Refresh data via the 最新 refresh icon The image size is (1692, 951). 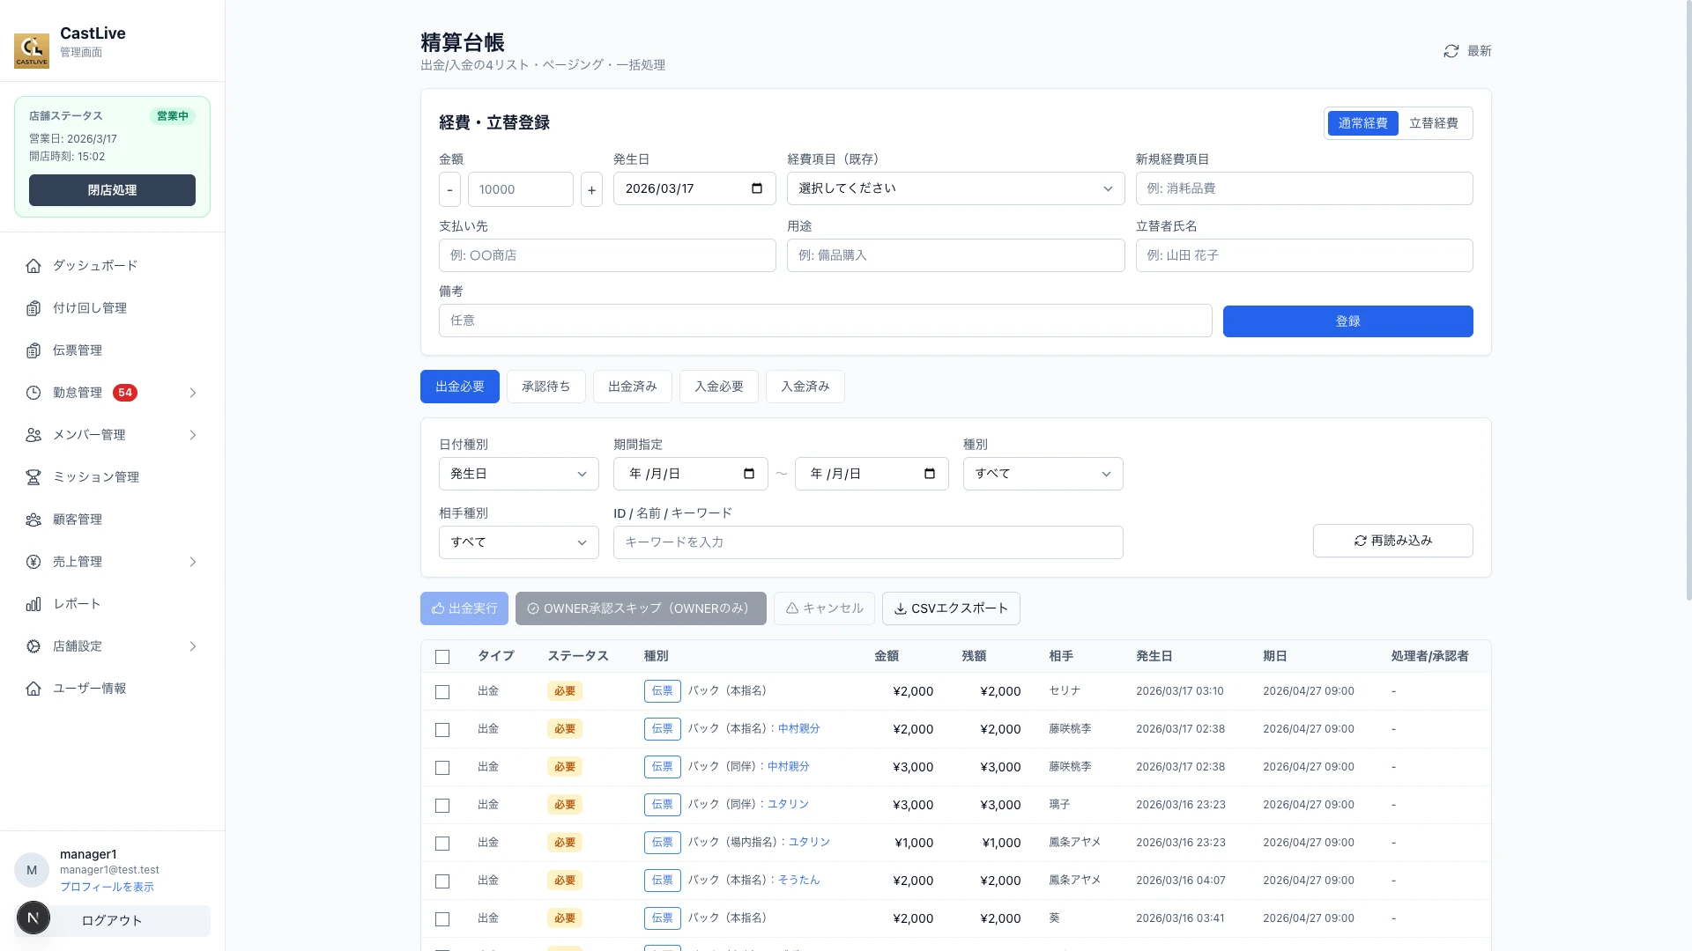[x=1451, y=51]
